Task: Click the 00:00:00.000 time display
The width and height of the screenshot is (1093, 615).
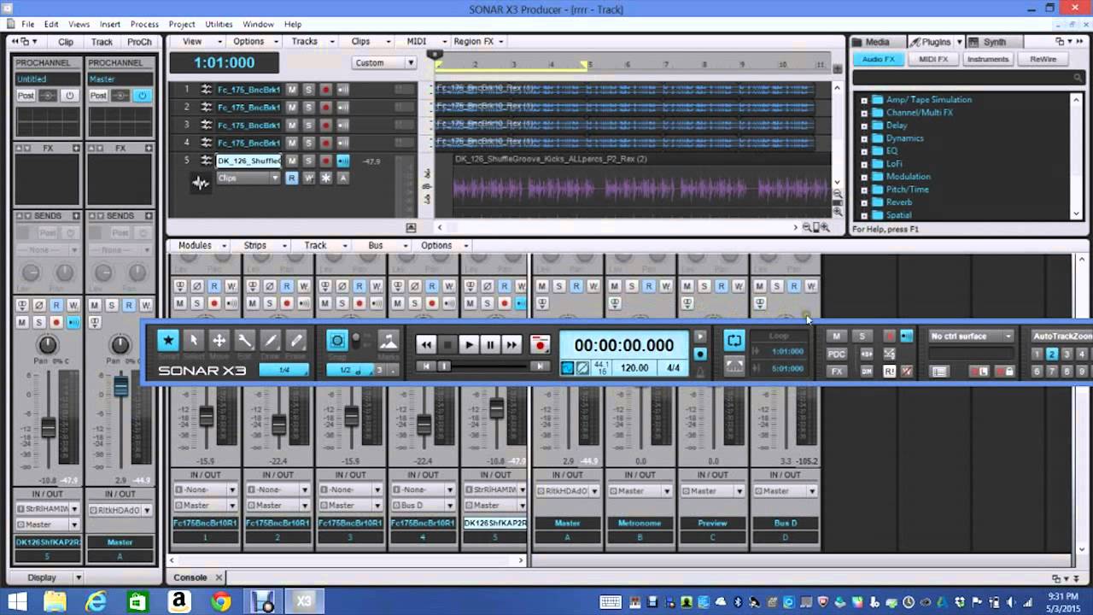Action: 623,345
